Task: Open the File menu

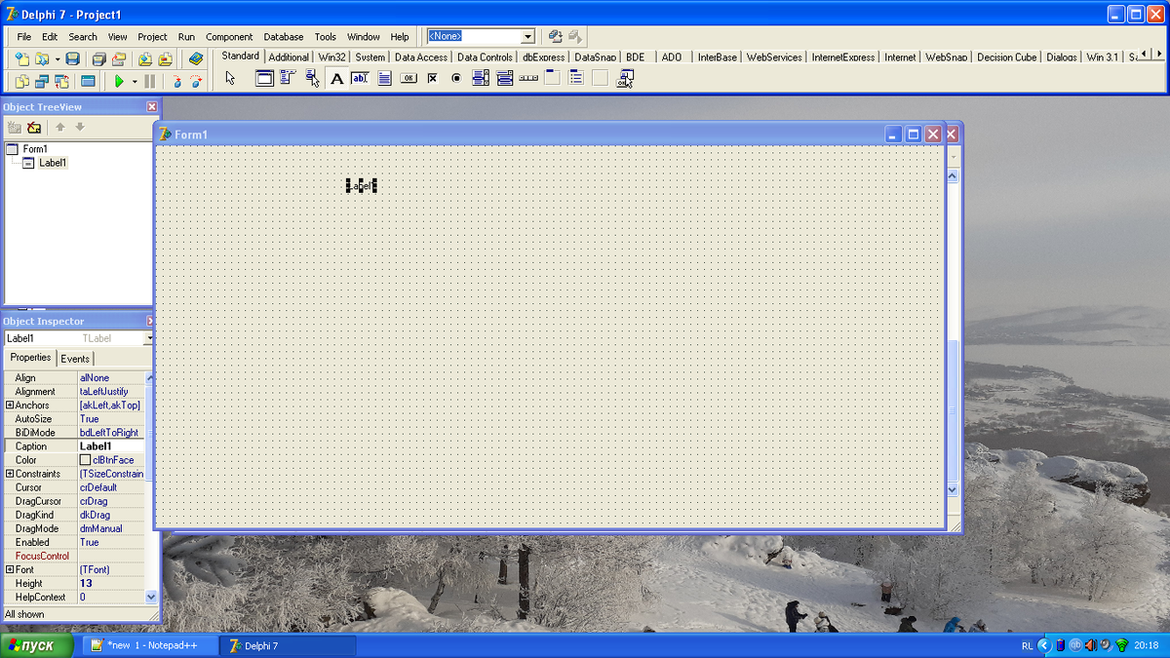Action: coord(24,37)
